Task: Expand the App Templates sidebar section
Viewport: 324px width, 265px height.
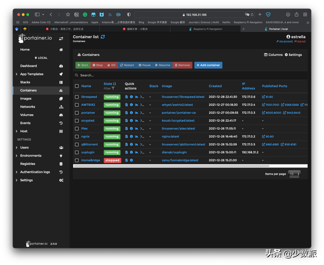Action: pos(17,74)
